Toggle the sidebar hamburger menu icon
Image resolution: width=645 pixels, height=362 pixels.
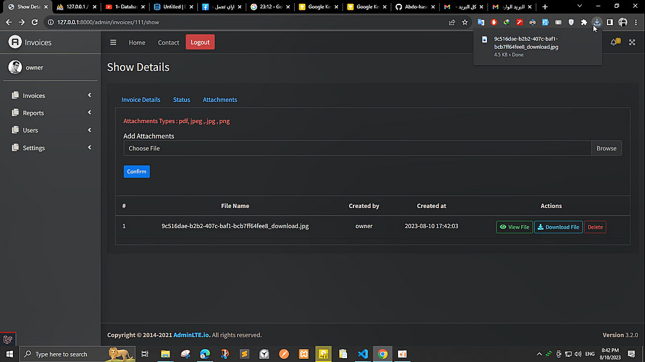113,43
